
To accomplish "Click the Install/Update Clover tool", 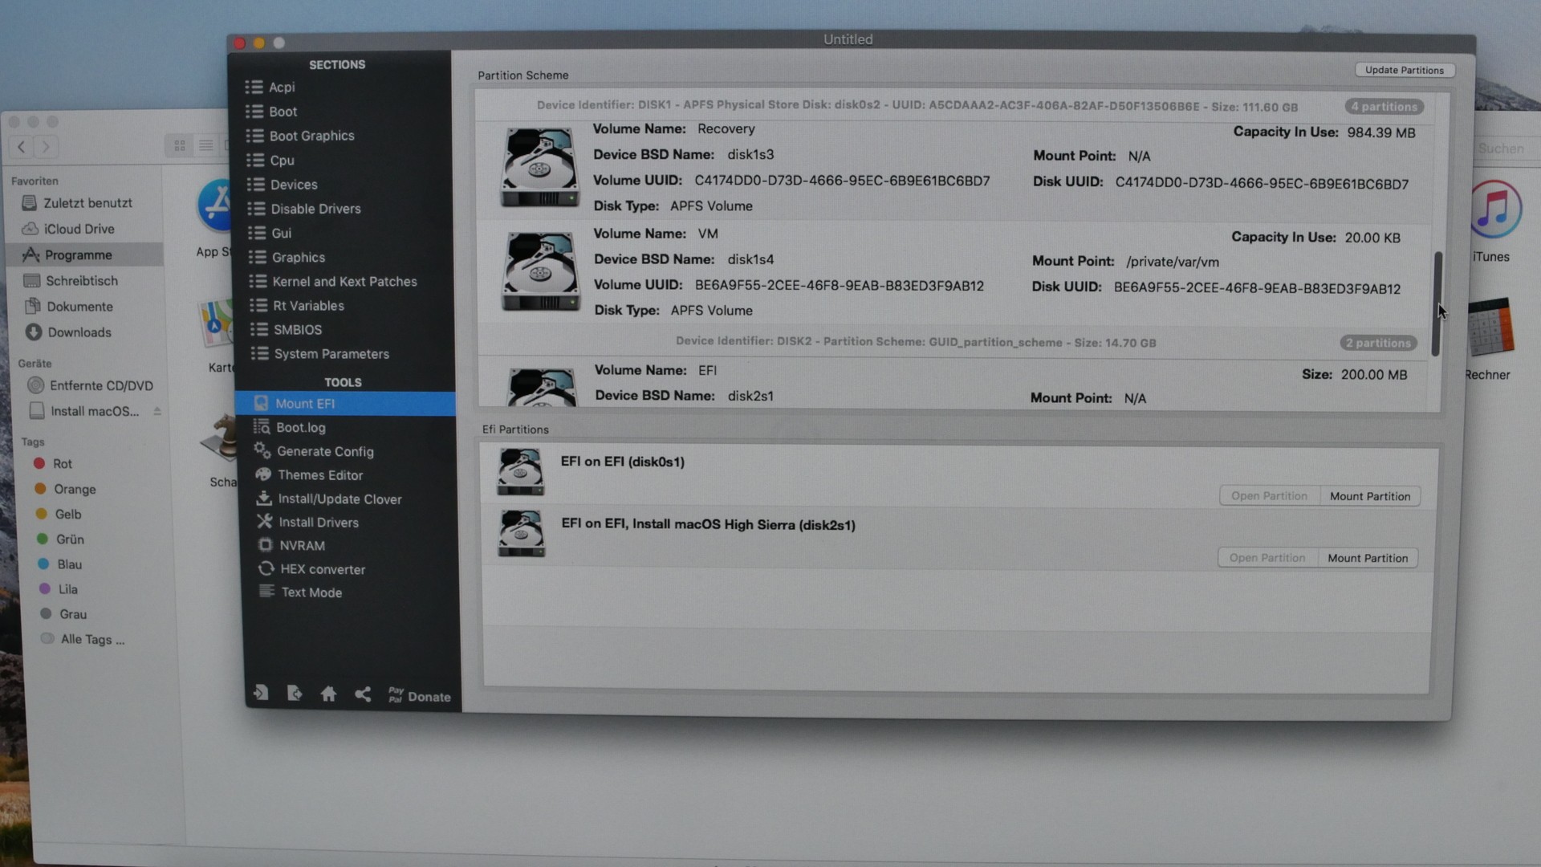I will (x=339, y=499).
